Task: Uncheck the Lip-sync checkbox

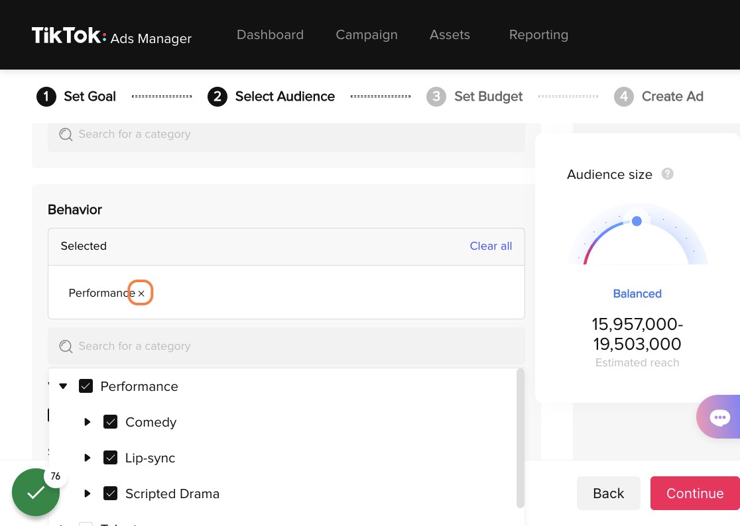Action: pyautogui.click(x=111, y=458)
